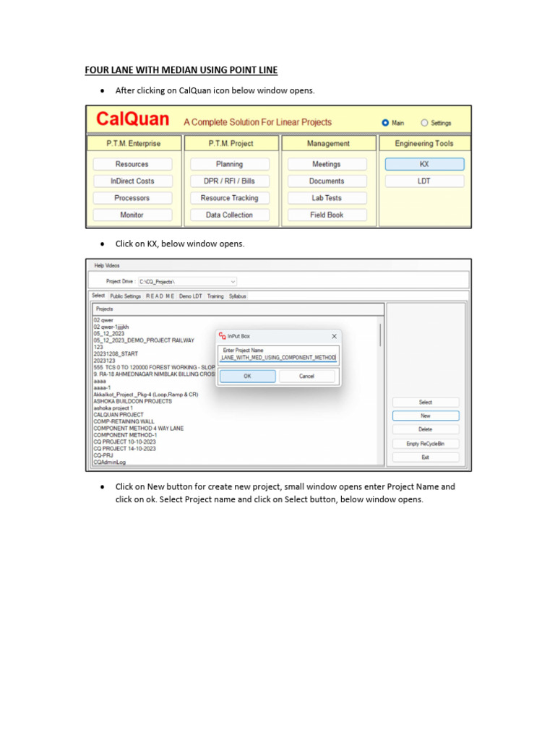
Task: Select '9. RA-18 AHMEDNAGAR NIMBLAK BILLING' project
Action: [154, 374]
